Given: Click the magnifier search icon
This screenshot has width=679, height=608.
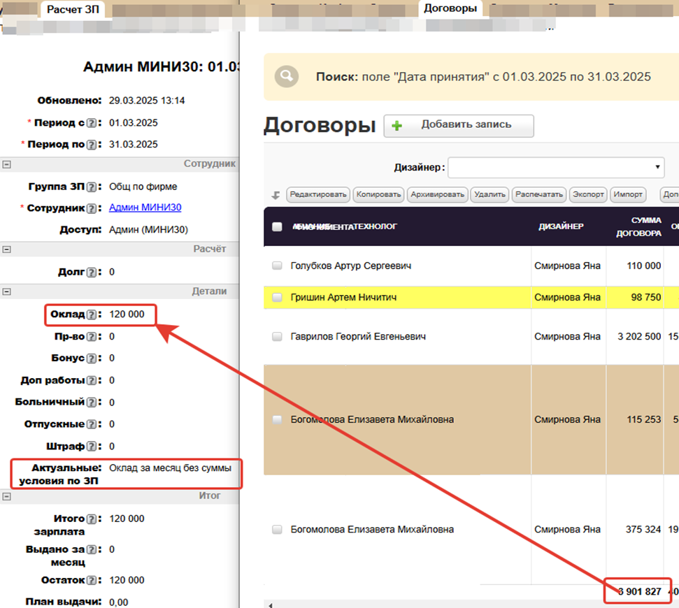Looking at the screenshot, I should (287, 77).
